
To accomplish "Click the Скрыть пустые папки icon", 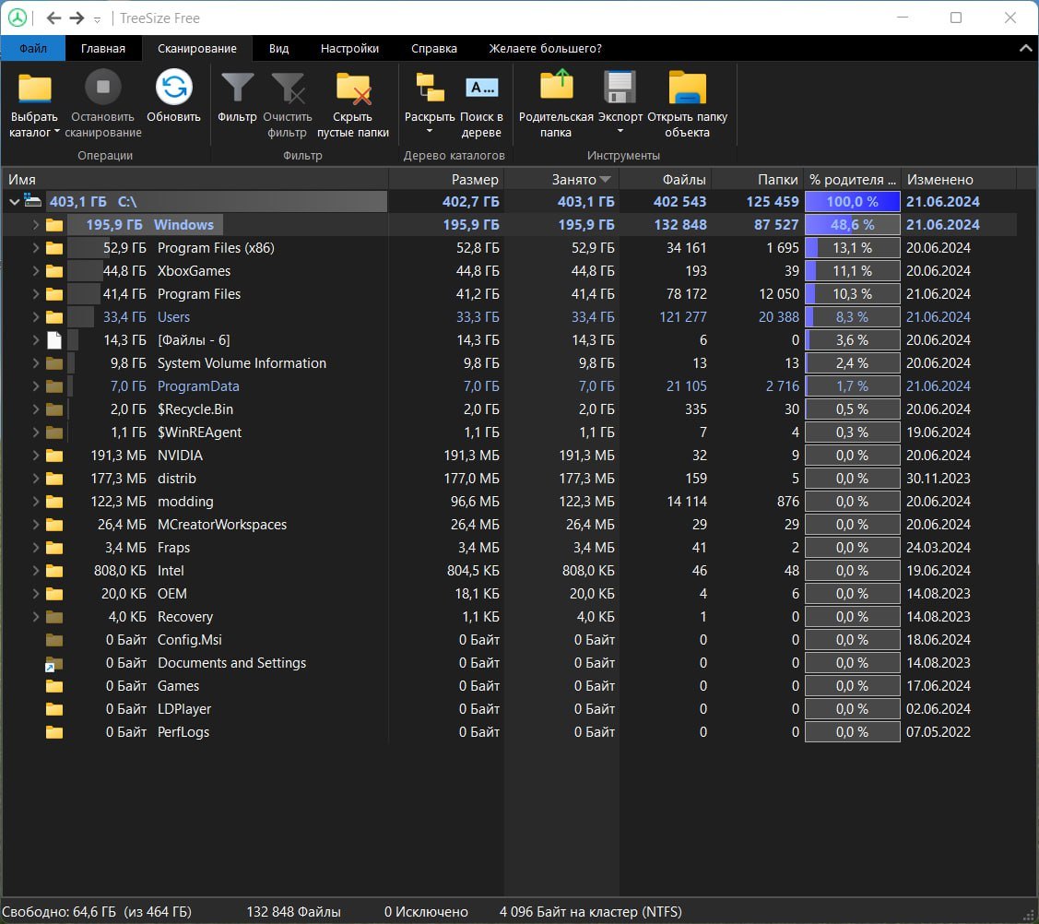I will coord(353,89).
